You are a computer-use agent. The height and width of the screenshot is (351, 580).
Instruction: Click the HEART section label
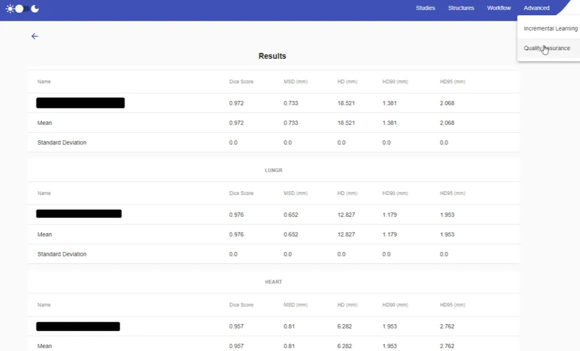tap(273, 282)
